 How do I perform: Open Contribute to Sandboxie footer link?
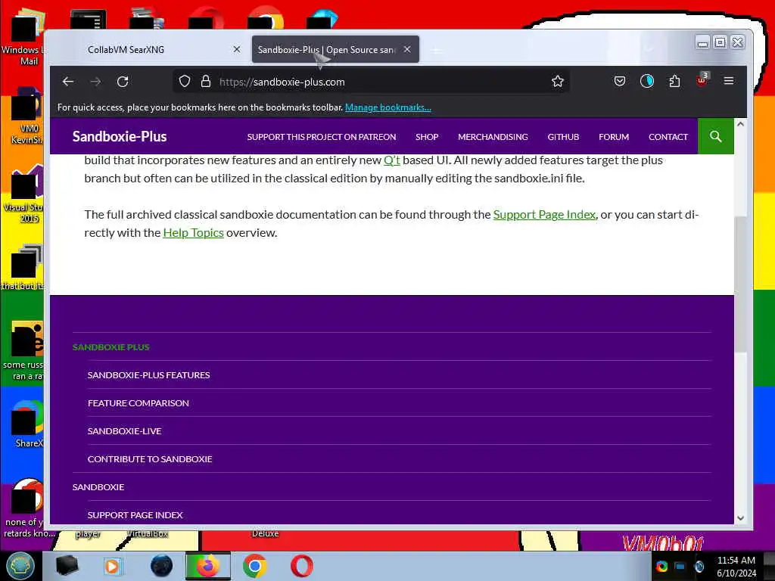150,459
